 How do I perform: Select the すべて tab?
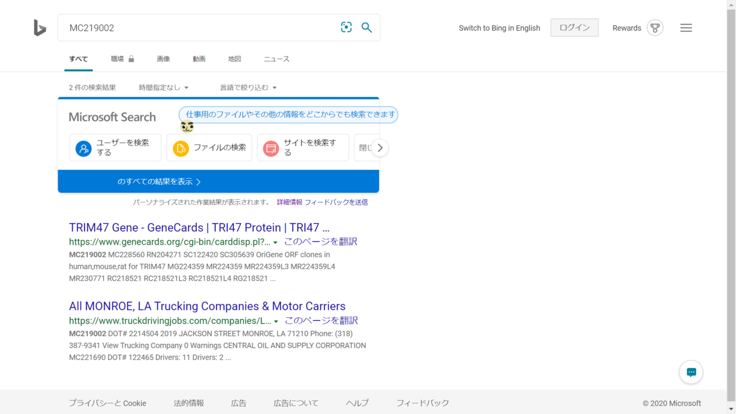(79, 59)
